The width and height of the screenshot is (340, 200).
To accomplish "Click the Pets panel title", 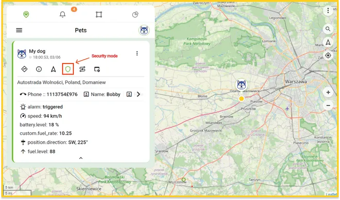I will [x=81, y=31].
